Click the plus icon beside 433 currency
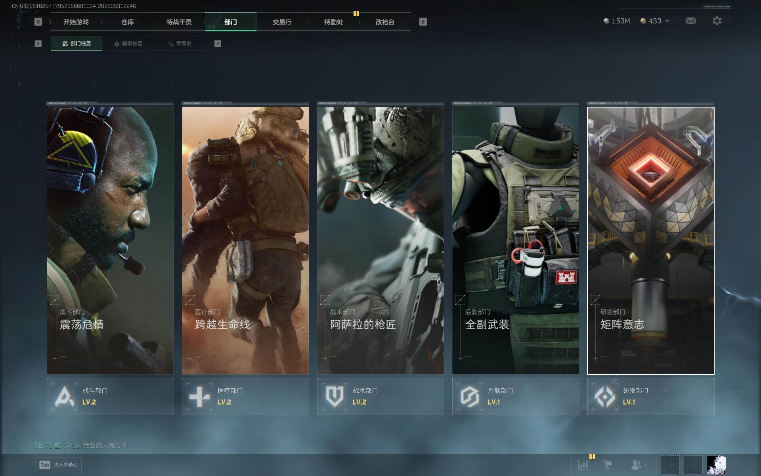761x476 pixels. pos(667,21)
